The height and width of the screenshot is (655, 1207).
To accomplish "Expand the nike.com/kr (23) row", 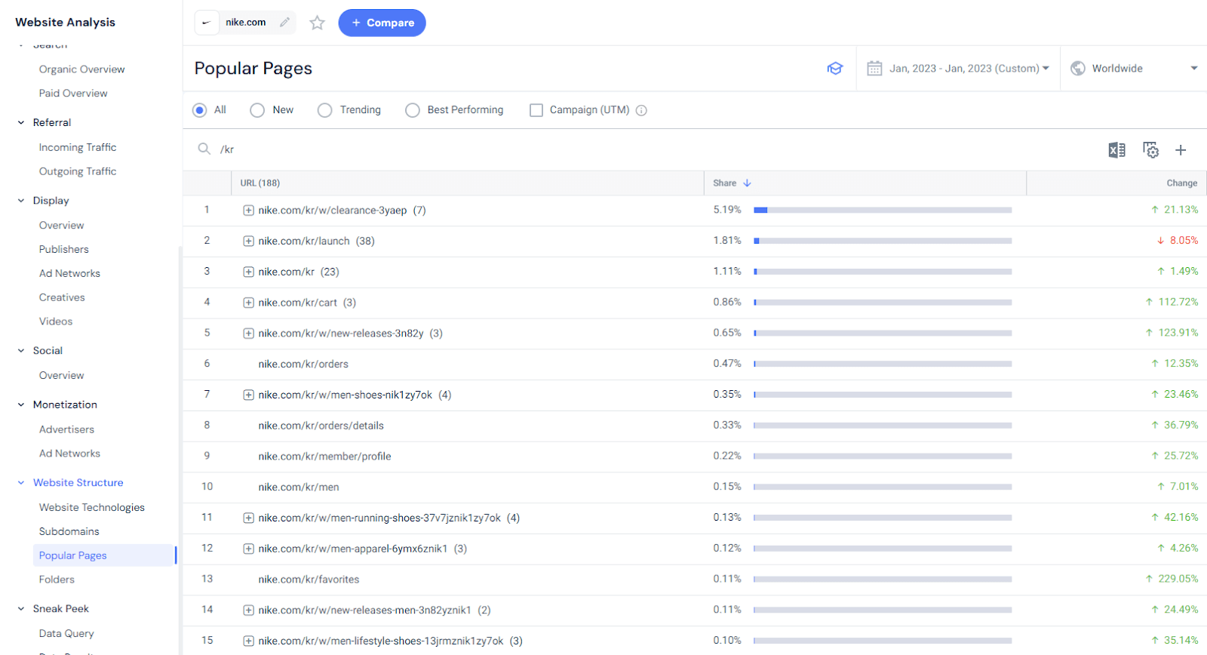I will point(248,272).
